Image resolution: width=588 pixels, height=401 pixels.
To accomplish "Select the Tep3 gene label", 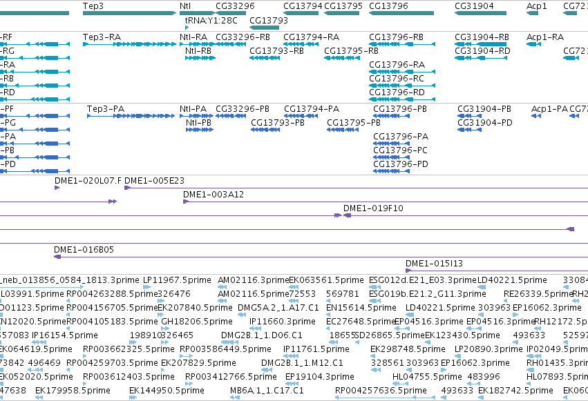I will coord(93,6).
